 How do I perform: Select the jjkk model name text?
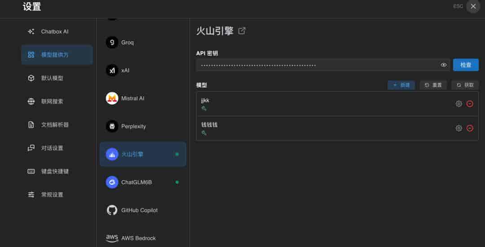[x=205, y=101]
